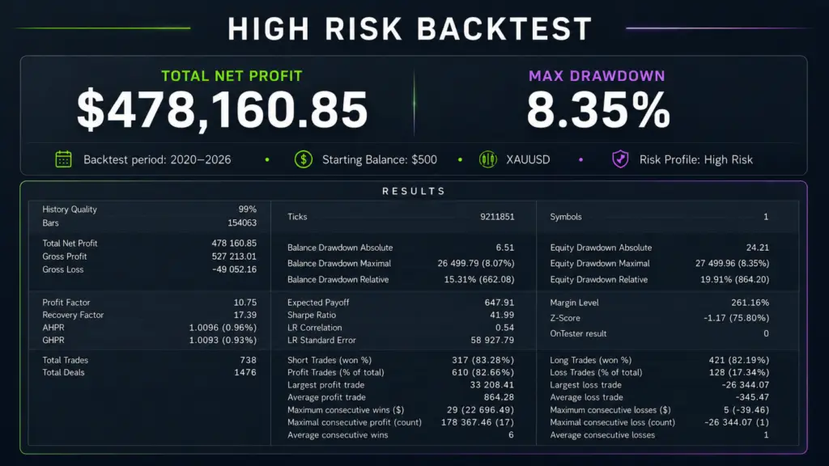Click Largest profit trade value 33 208.41

492,385
